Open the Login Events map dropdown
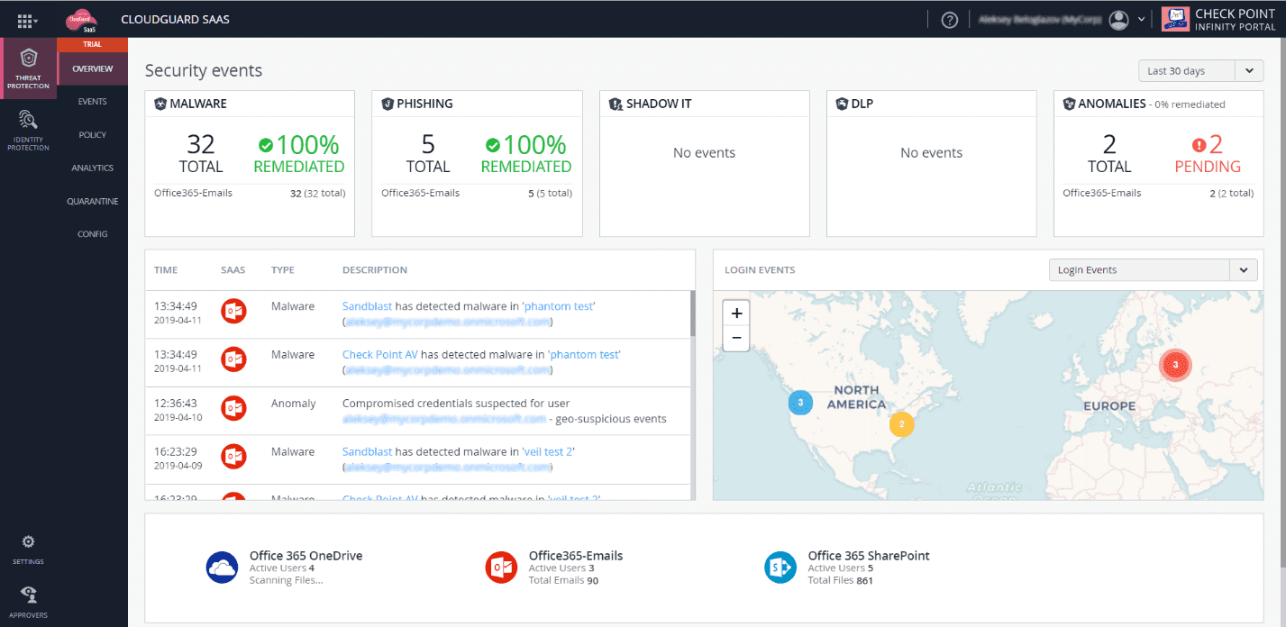The height and width of the screenshot is (627, 1286). pyautogui.click(x=1153, y=270)
